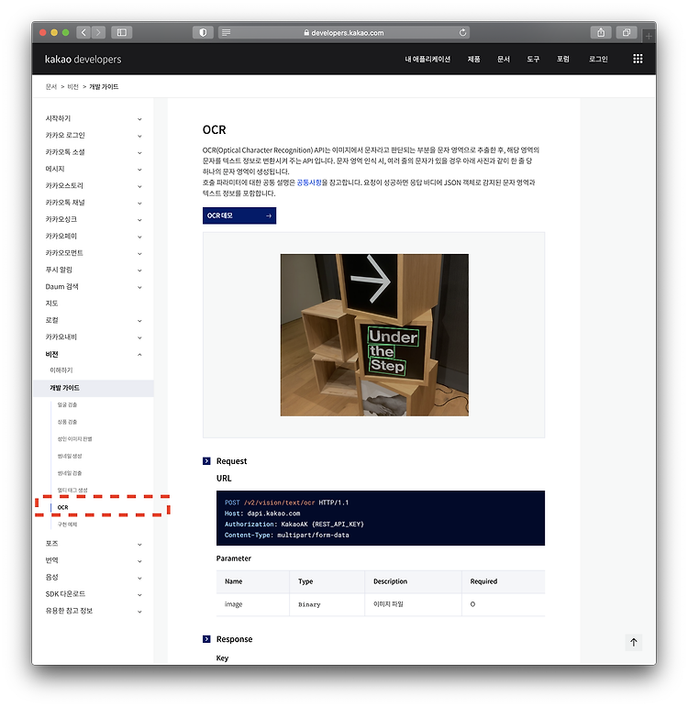Screen dimensions: 688x707
Task: Click the developers.kakao.com address bar
Action: (344, 32)
